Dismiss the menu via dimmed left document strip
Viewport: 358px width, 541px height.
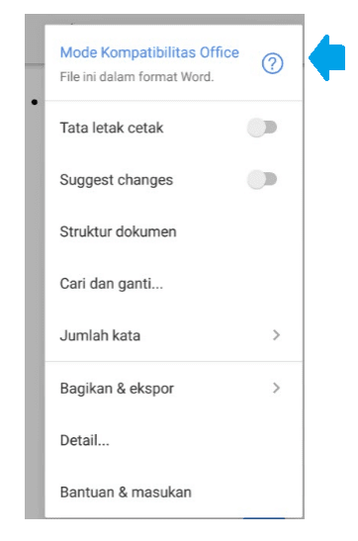pyautogui.click(x=35, y=294)
